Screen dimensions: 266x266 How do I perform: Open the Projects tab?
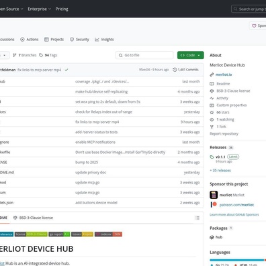pos(54,40)
